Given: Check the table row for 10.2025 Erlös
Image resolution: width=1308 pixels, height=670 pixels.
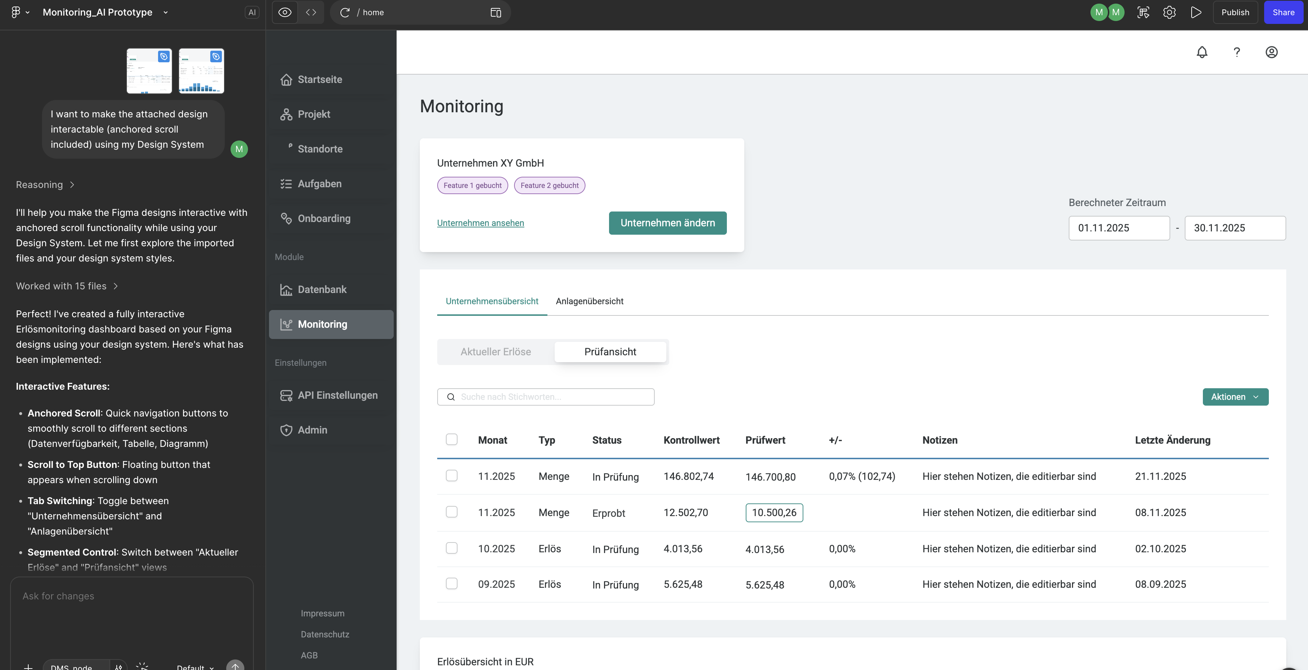Looking at the screenshot, I should tap(451, 548).
